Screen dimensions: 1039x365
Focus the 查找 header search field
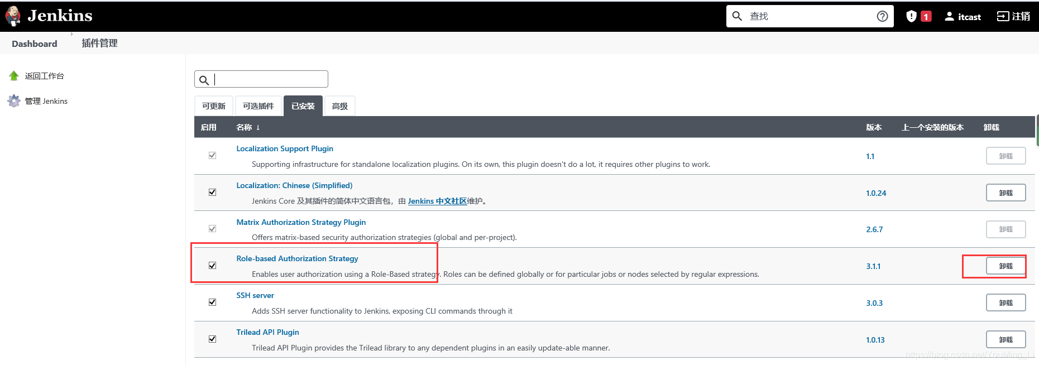pos(810,16)
